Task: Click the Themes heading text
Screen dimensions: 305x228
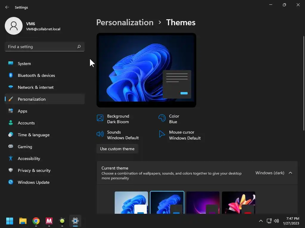Action: pyautogui.click(x=181, y=23)
